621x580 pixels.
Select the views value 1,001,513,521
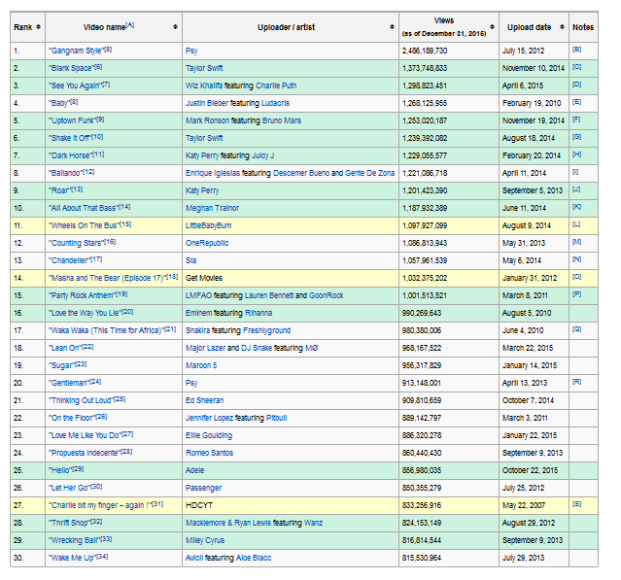point(425,295)
